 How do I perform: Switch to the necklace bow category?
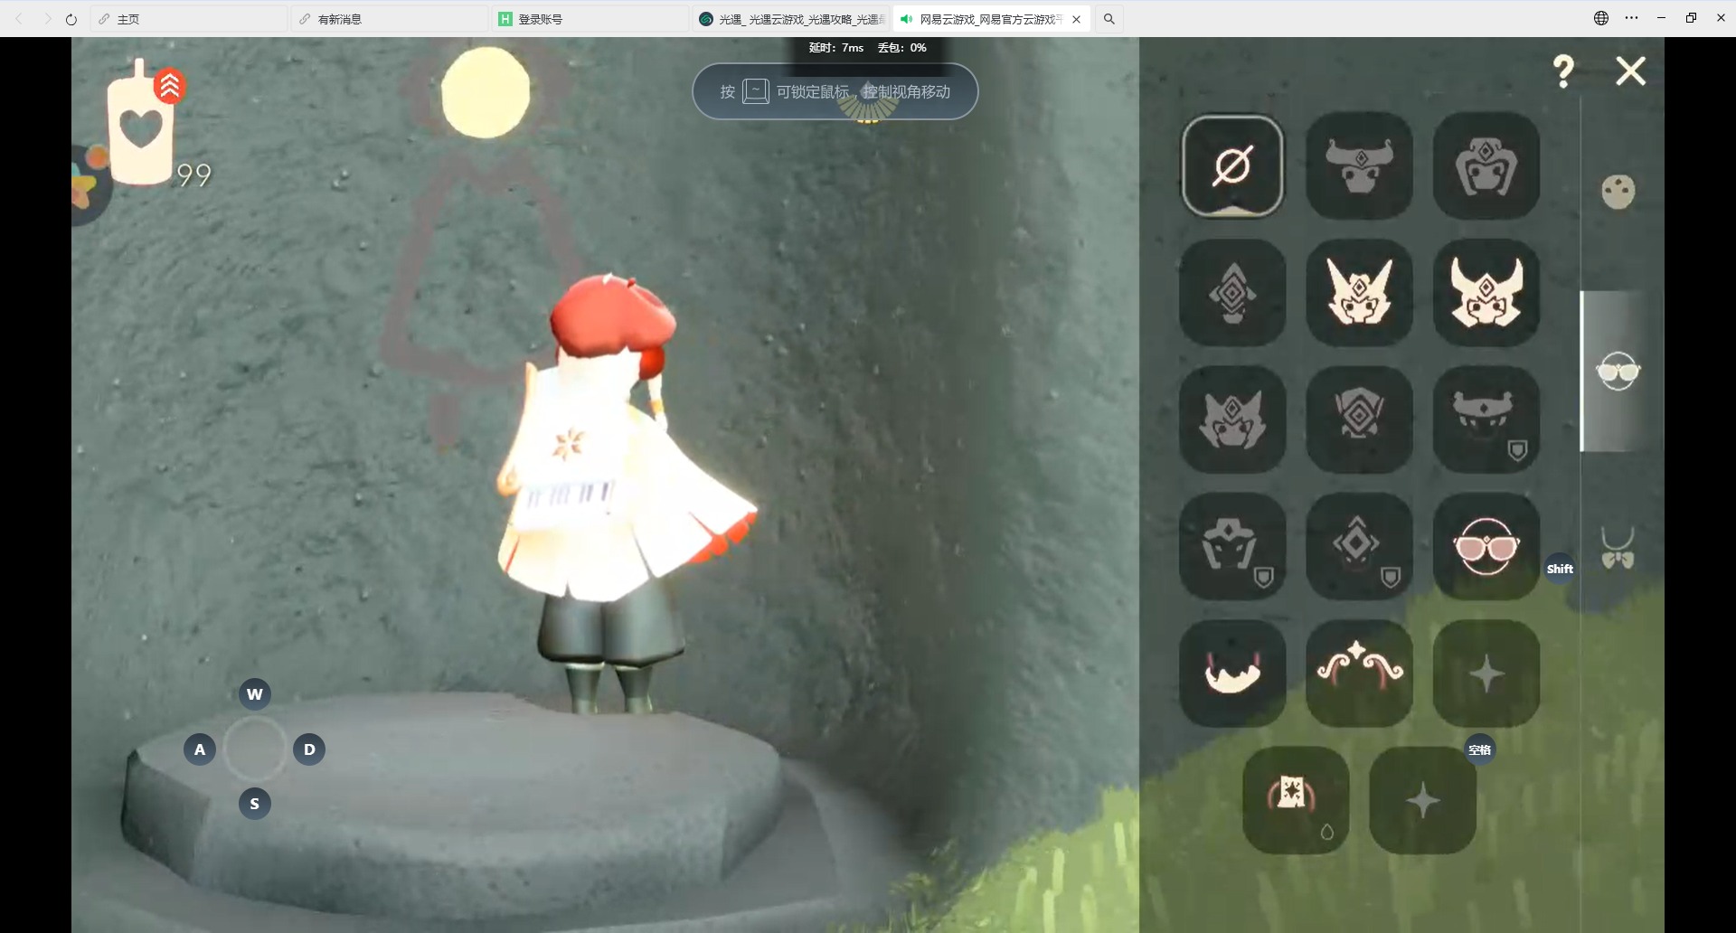tap(1618, 548)
